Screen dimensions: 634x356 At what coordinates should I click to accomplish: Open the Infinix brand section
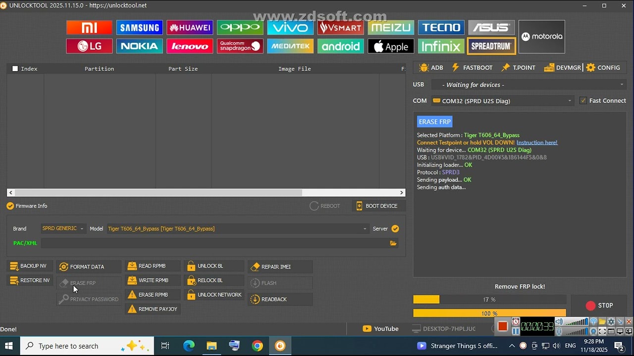point(441,46)
